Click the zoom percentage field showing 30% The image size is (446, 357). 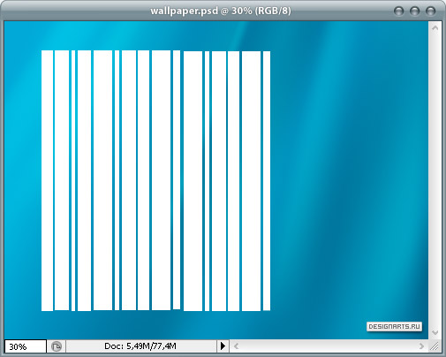[x=26, y=346]
